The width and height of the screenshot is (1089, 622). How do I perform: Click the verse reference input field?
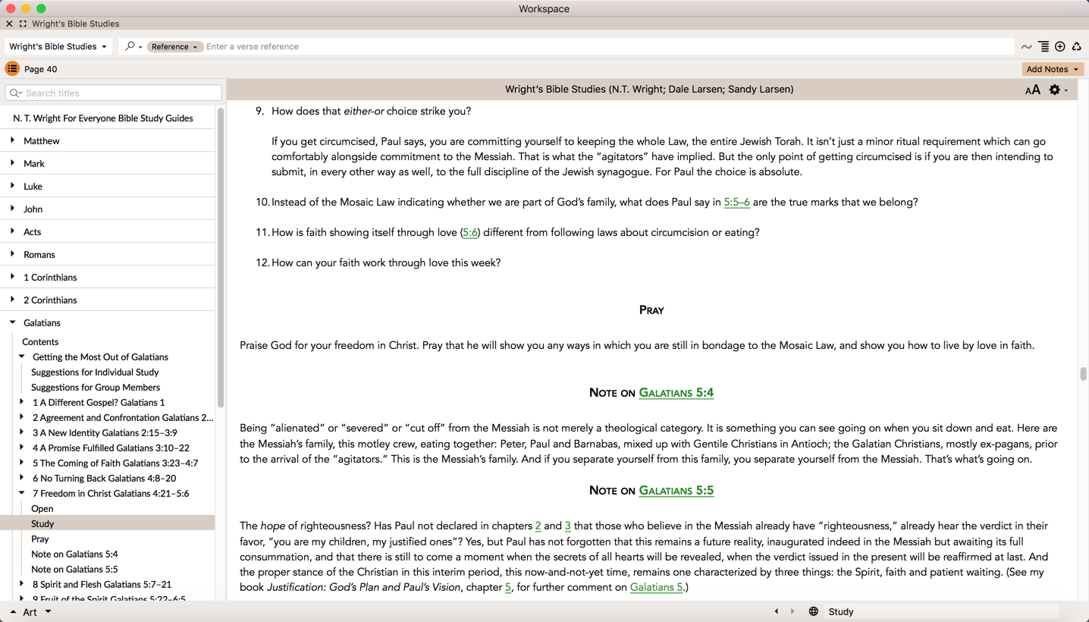[607, 46]
